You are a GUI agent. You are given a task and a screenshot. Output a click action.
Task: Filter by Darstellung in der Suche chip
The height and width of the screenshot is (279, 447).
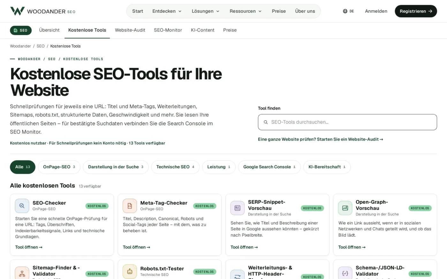(x=116, y=167)
